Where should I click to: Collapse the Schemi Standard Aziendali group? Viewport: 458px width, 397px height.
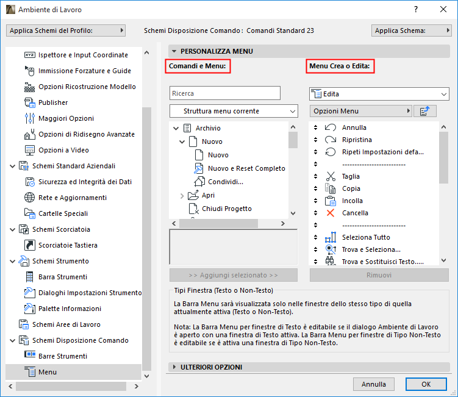tap(12, 166)
